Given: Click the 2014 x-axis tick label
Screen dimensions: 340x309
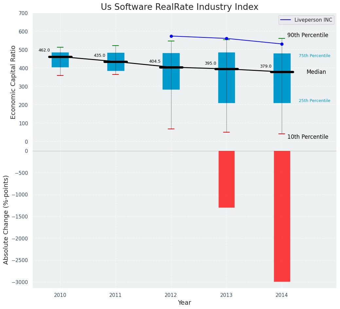Looking at the screenshot, I should click(x=282, y=295).
